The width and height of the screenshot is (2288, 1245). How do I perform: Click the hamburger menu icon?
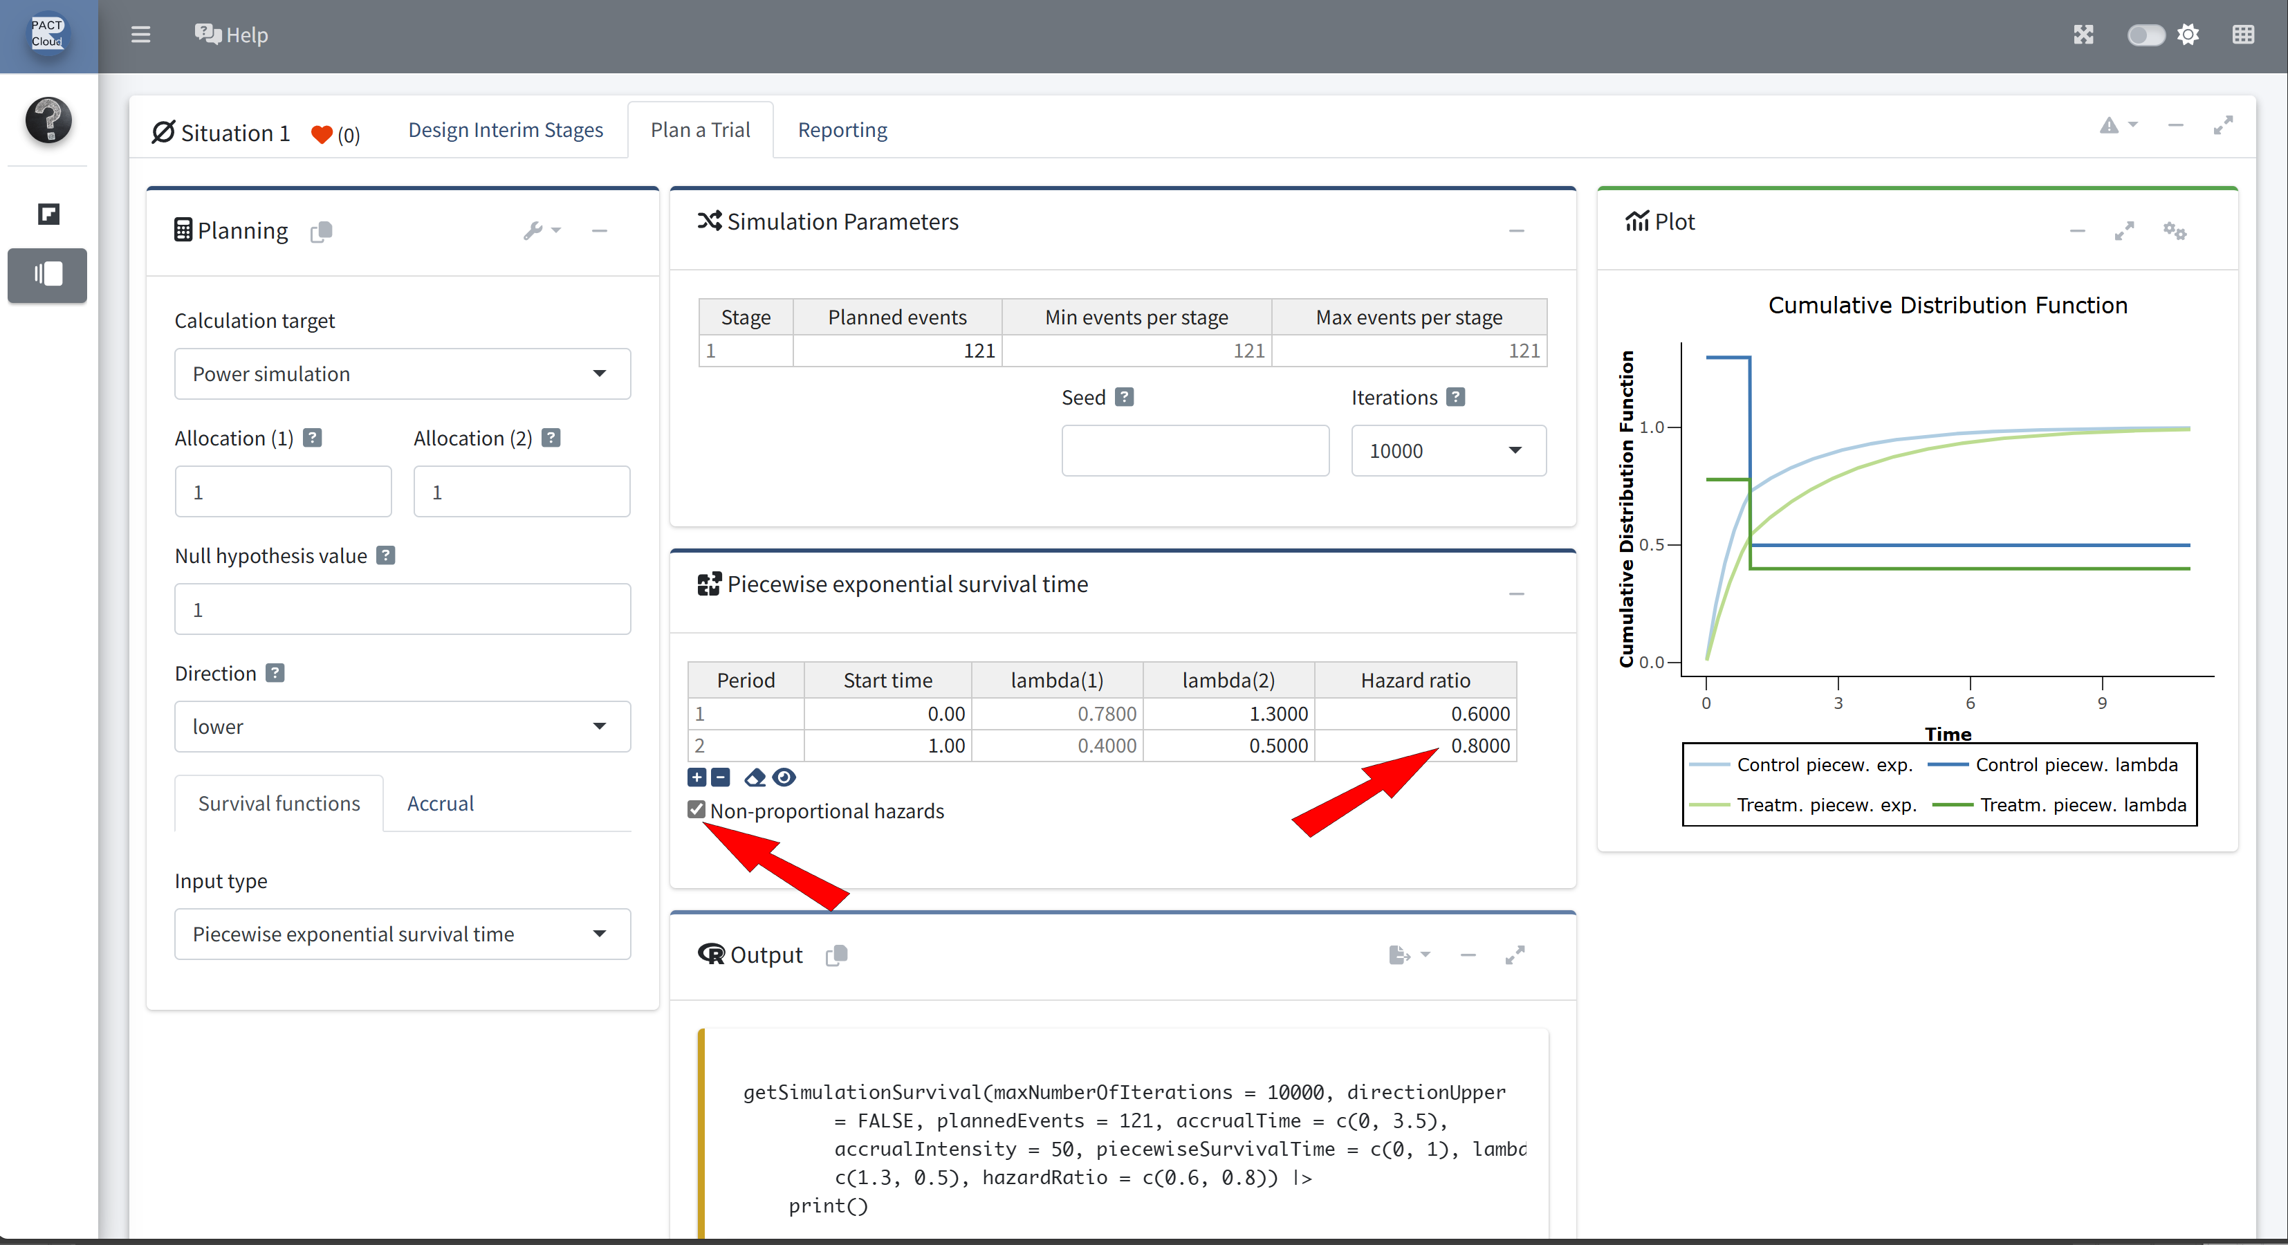click(140, 35)
